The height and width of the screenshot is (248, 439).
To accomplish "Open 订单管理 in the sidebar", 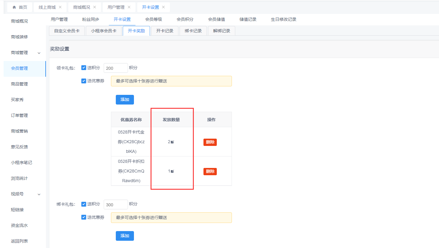I will tap(19, 115).
